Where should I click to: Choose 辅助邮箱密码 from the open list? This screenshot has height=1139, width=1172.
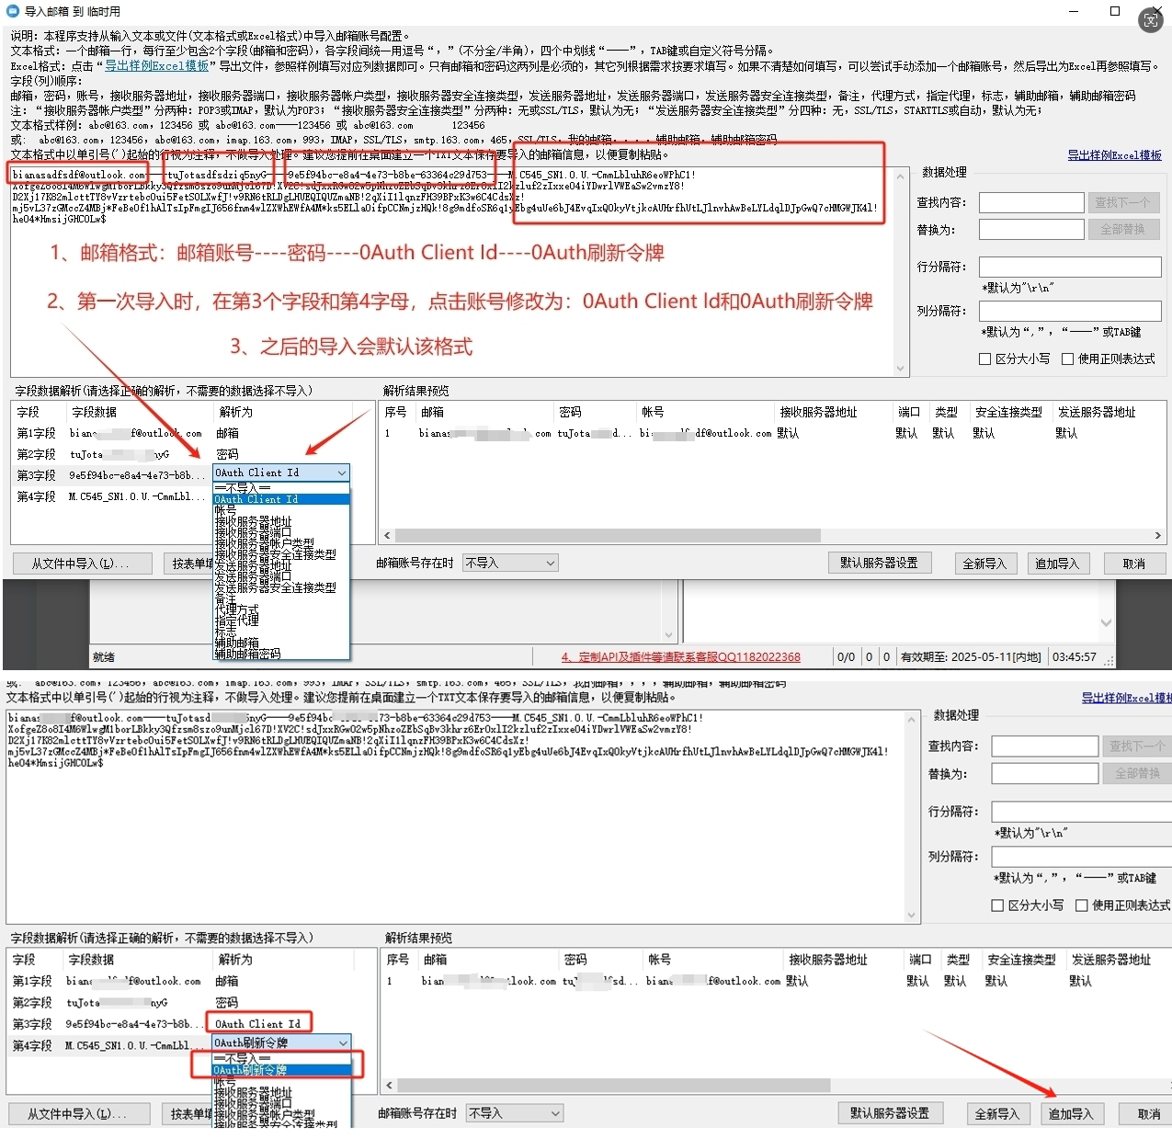click(248, 654)
